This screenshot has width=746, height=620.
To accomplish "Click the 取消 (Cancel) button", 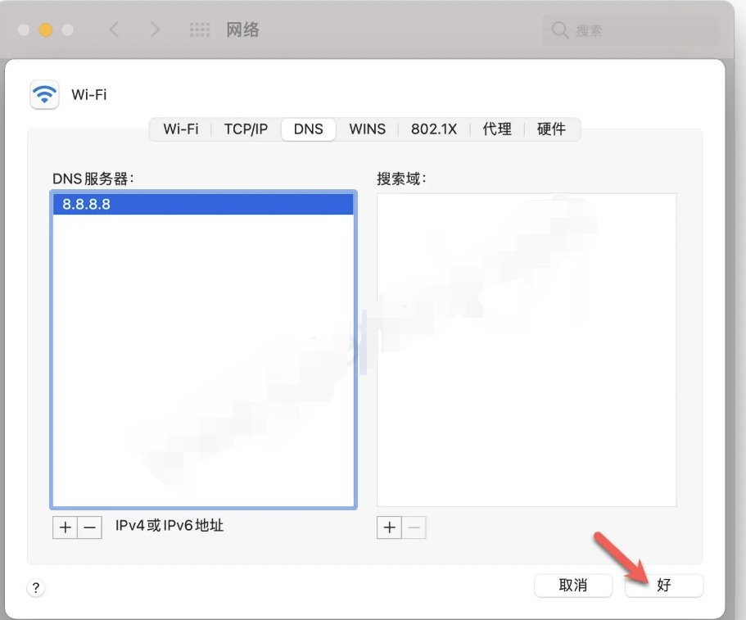I will pyautogui.click(x=573, y=586).
